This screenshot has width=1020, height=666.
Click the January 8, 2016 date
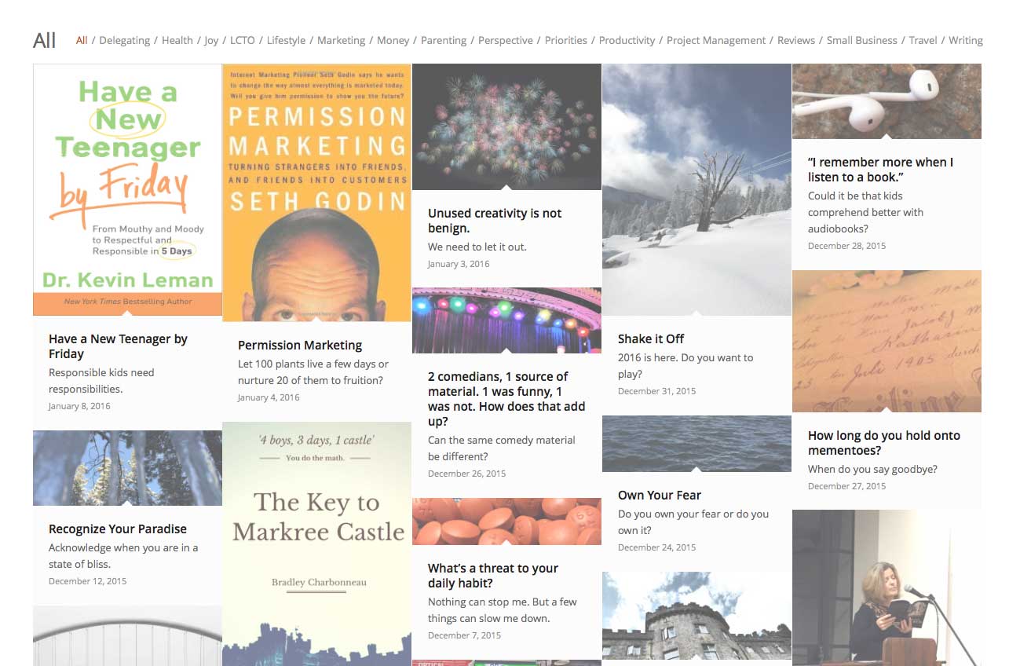click(x=79, y=406)
